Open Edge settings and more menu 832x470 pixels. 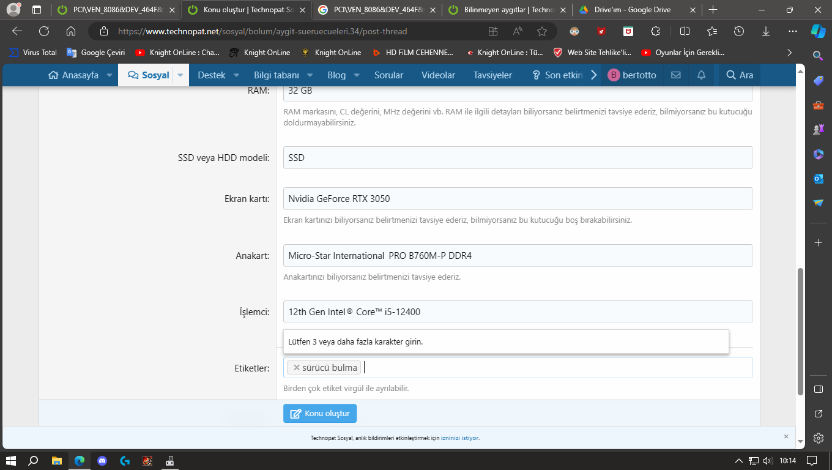pos(793,31)
